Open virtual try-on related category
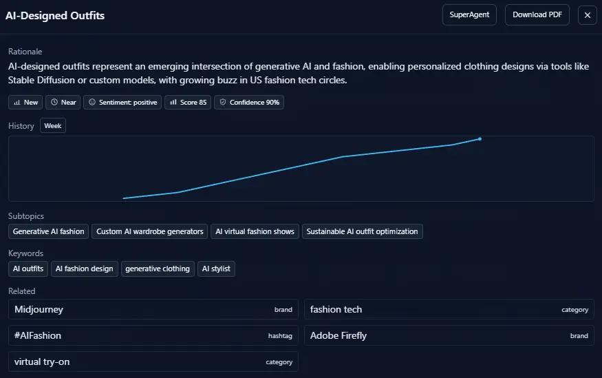The width and height of the screenshot is (602, 378). pos(153,362)
